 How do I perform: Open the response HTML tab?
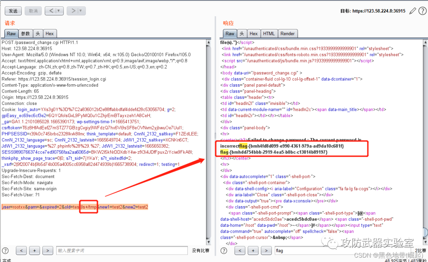tap(269, 34)
